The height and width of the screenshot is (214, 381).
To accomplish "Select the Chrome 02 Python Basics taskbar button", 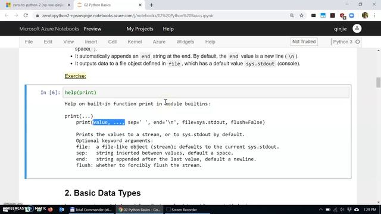I will (x=139, y=209).
